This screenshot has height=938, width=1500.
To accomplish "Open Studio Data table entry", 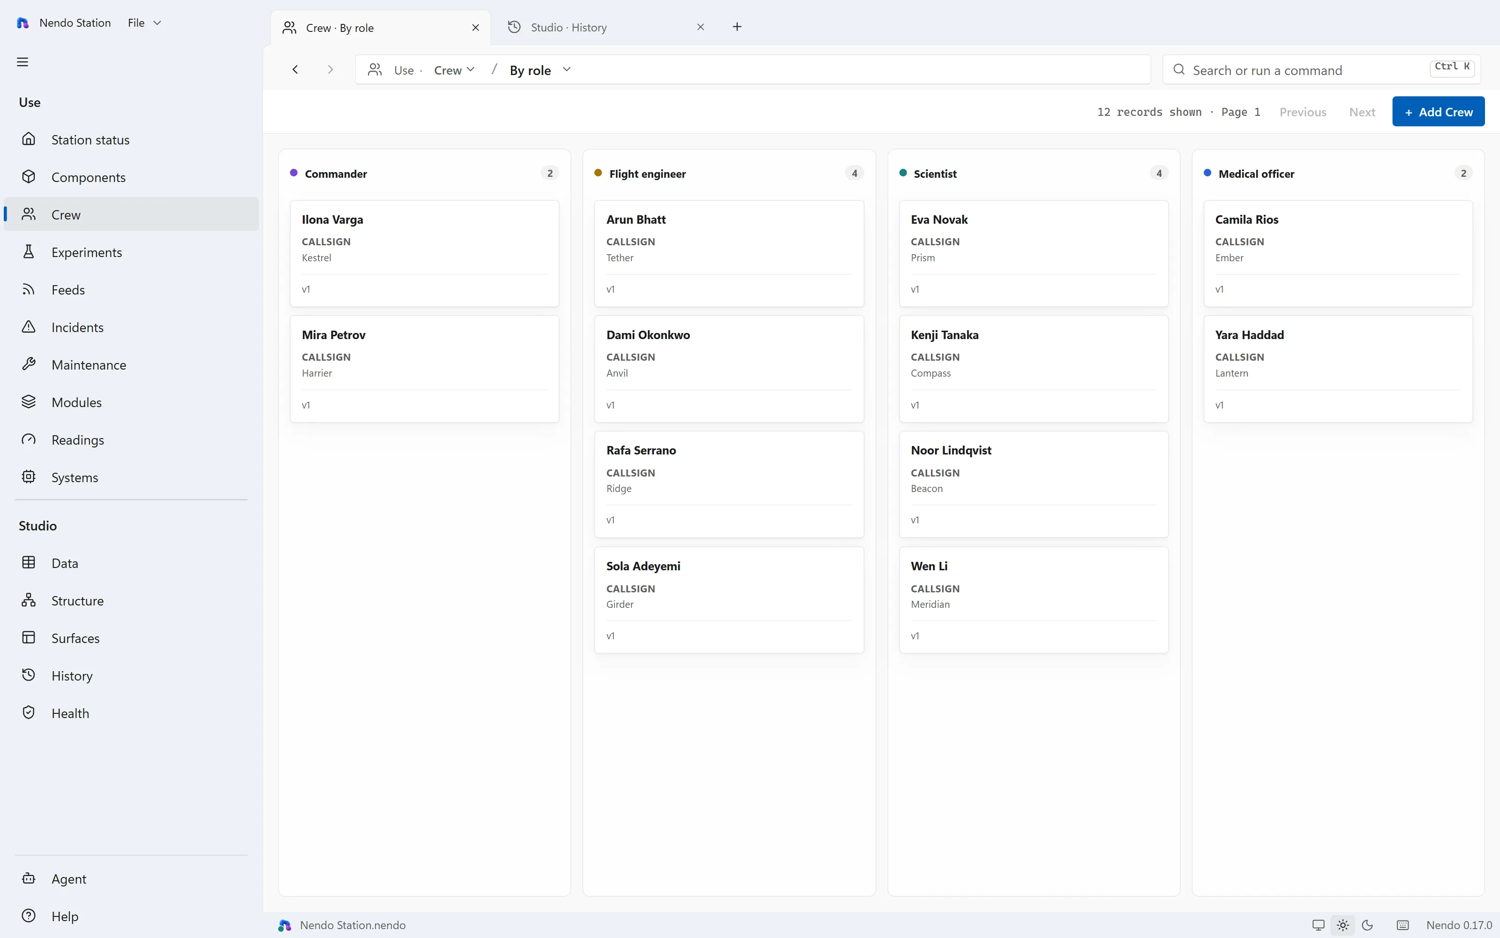I will pyautogui.click(x=131, y=563).
